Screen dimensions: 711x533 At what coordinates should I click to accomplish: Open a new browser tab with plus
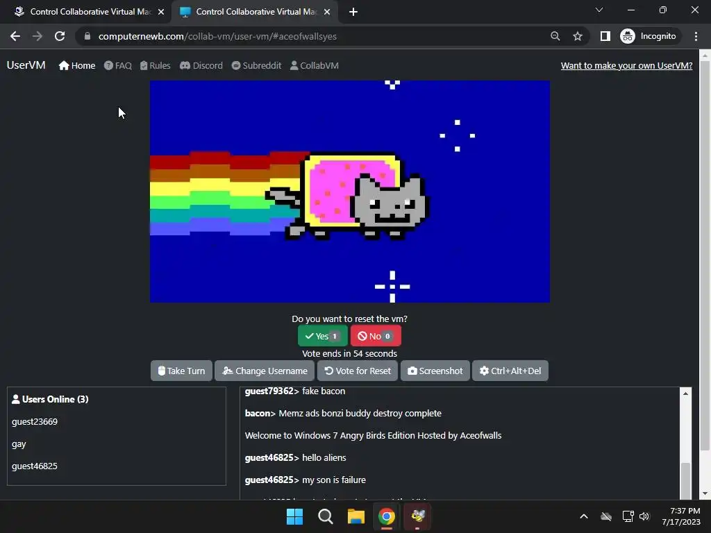click(x=353, y=12)
